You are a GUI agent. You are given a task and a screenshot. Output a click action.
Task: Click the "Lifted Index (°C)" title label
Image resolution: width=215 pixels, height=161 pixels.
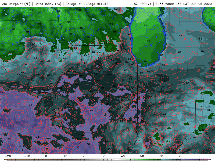[48, 4]
